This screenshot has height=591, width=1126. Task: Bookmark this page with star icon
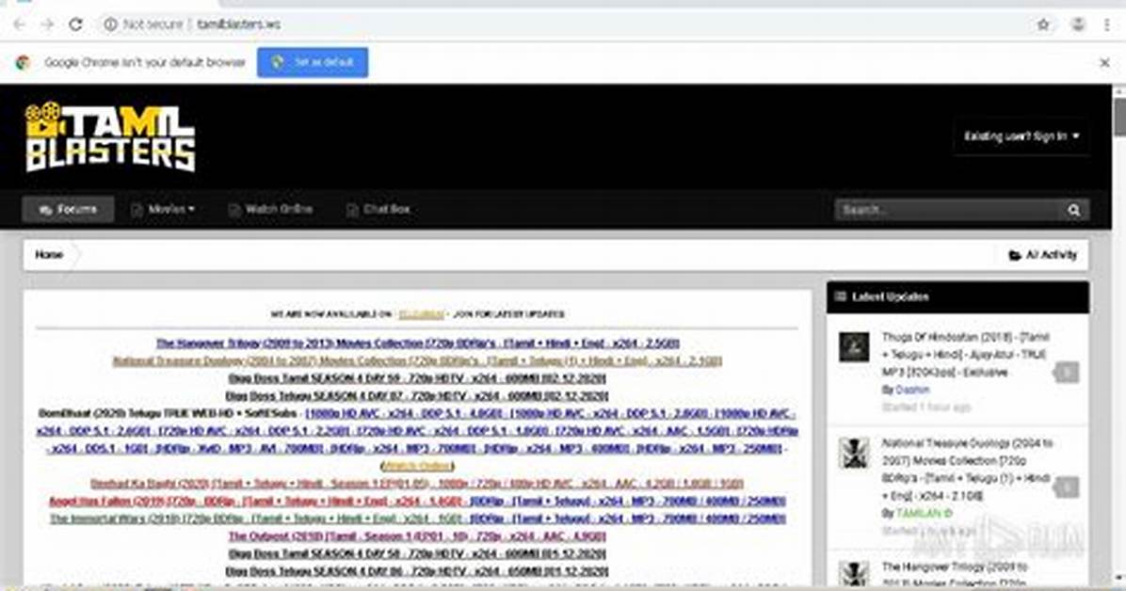point(1043,24)
